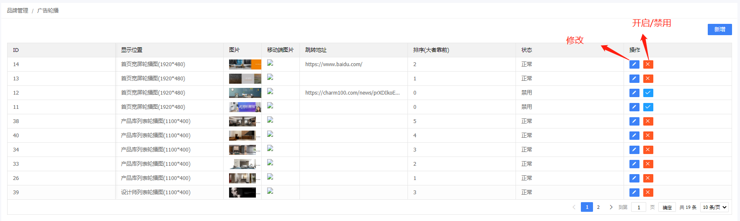
Task: Enable the ad in row ID 11
Action: 648,107
